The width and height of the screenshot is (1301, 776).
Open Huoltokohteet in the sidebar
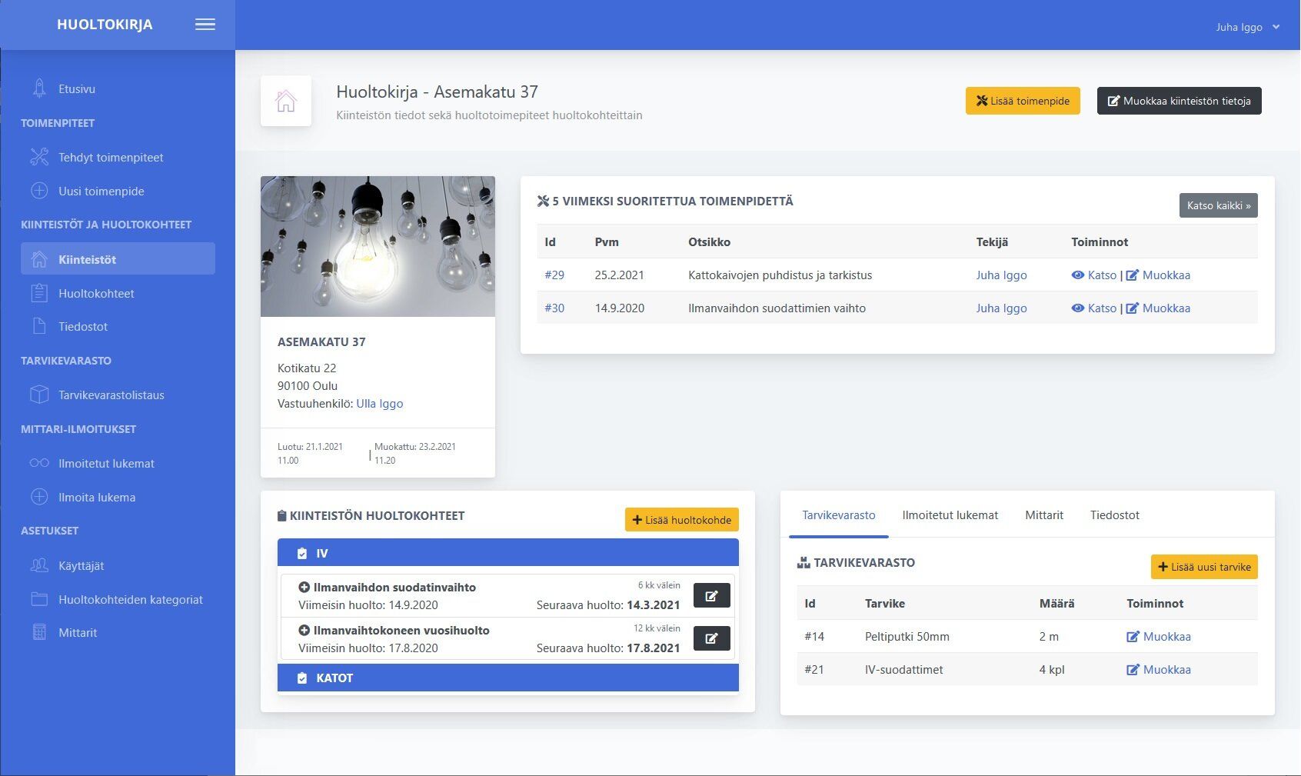[96, 294]
